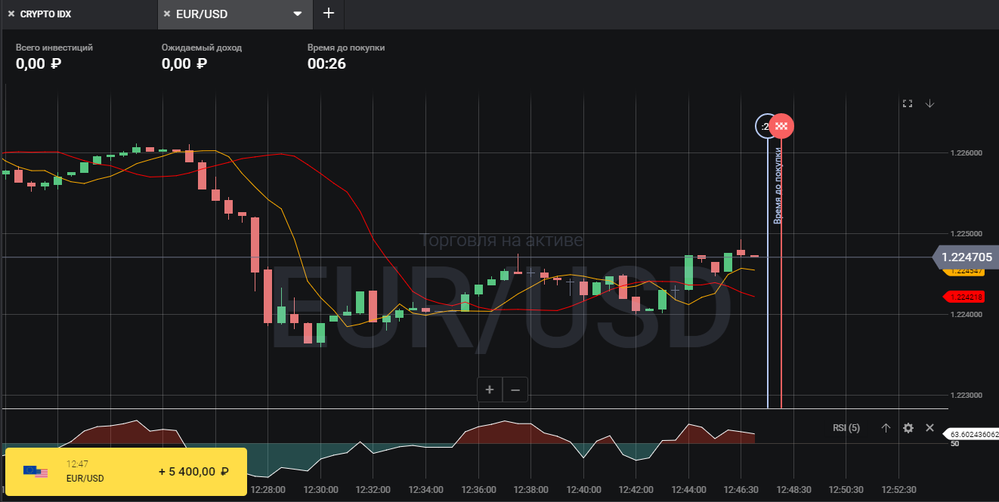Click the 'Время до покупки' vertical label
The width and height of the screenshot is (999, 502).
coord(778,186)
